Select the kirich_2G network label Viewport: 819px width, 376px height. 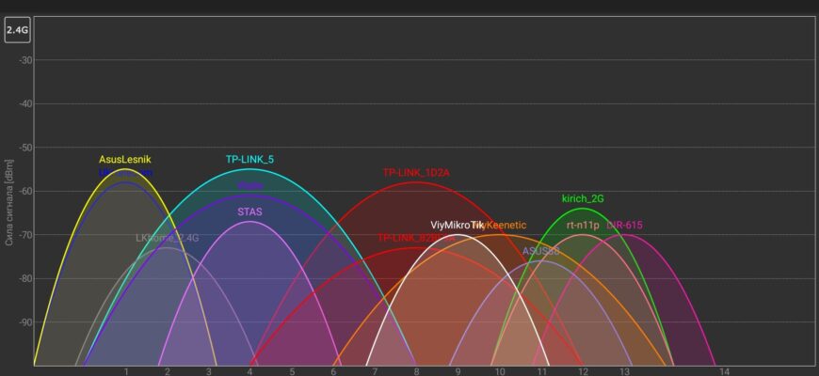(x=583, y=198)
